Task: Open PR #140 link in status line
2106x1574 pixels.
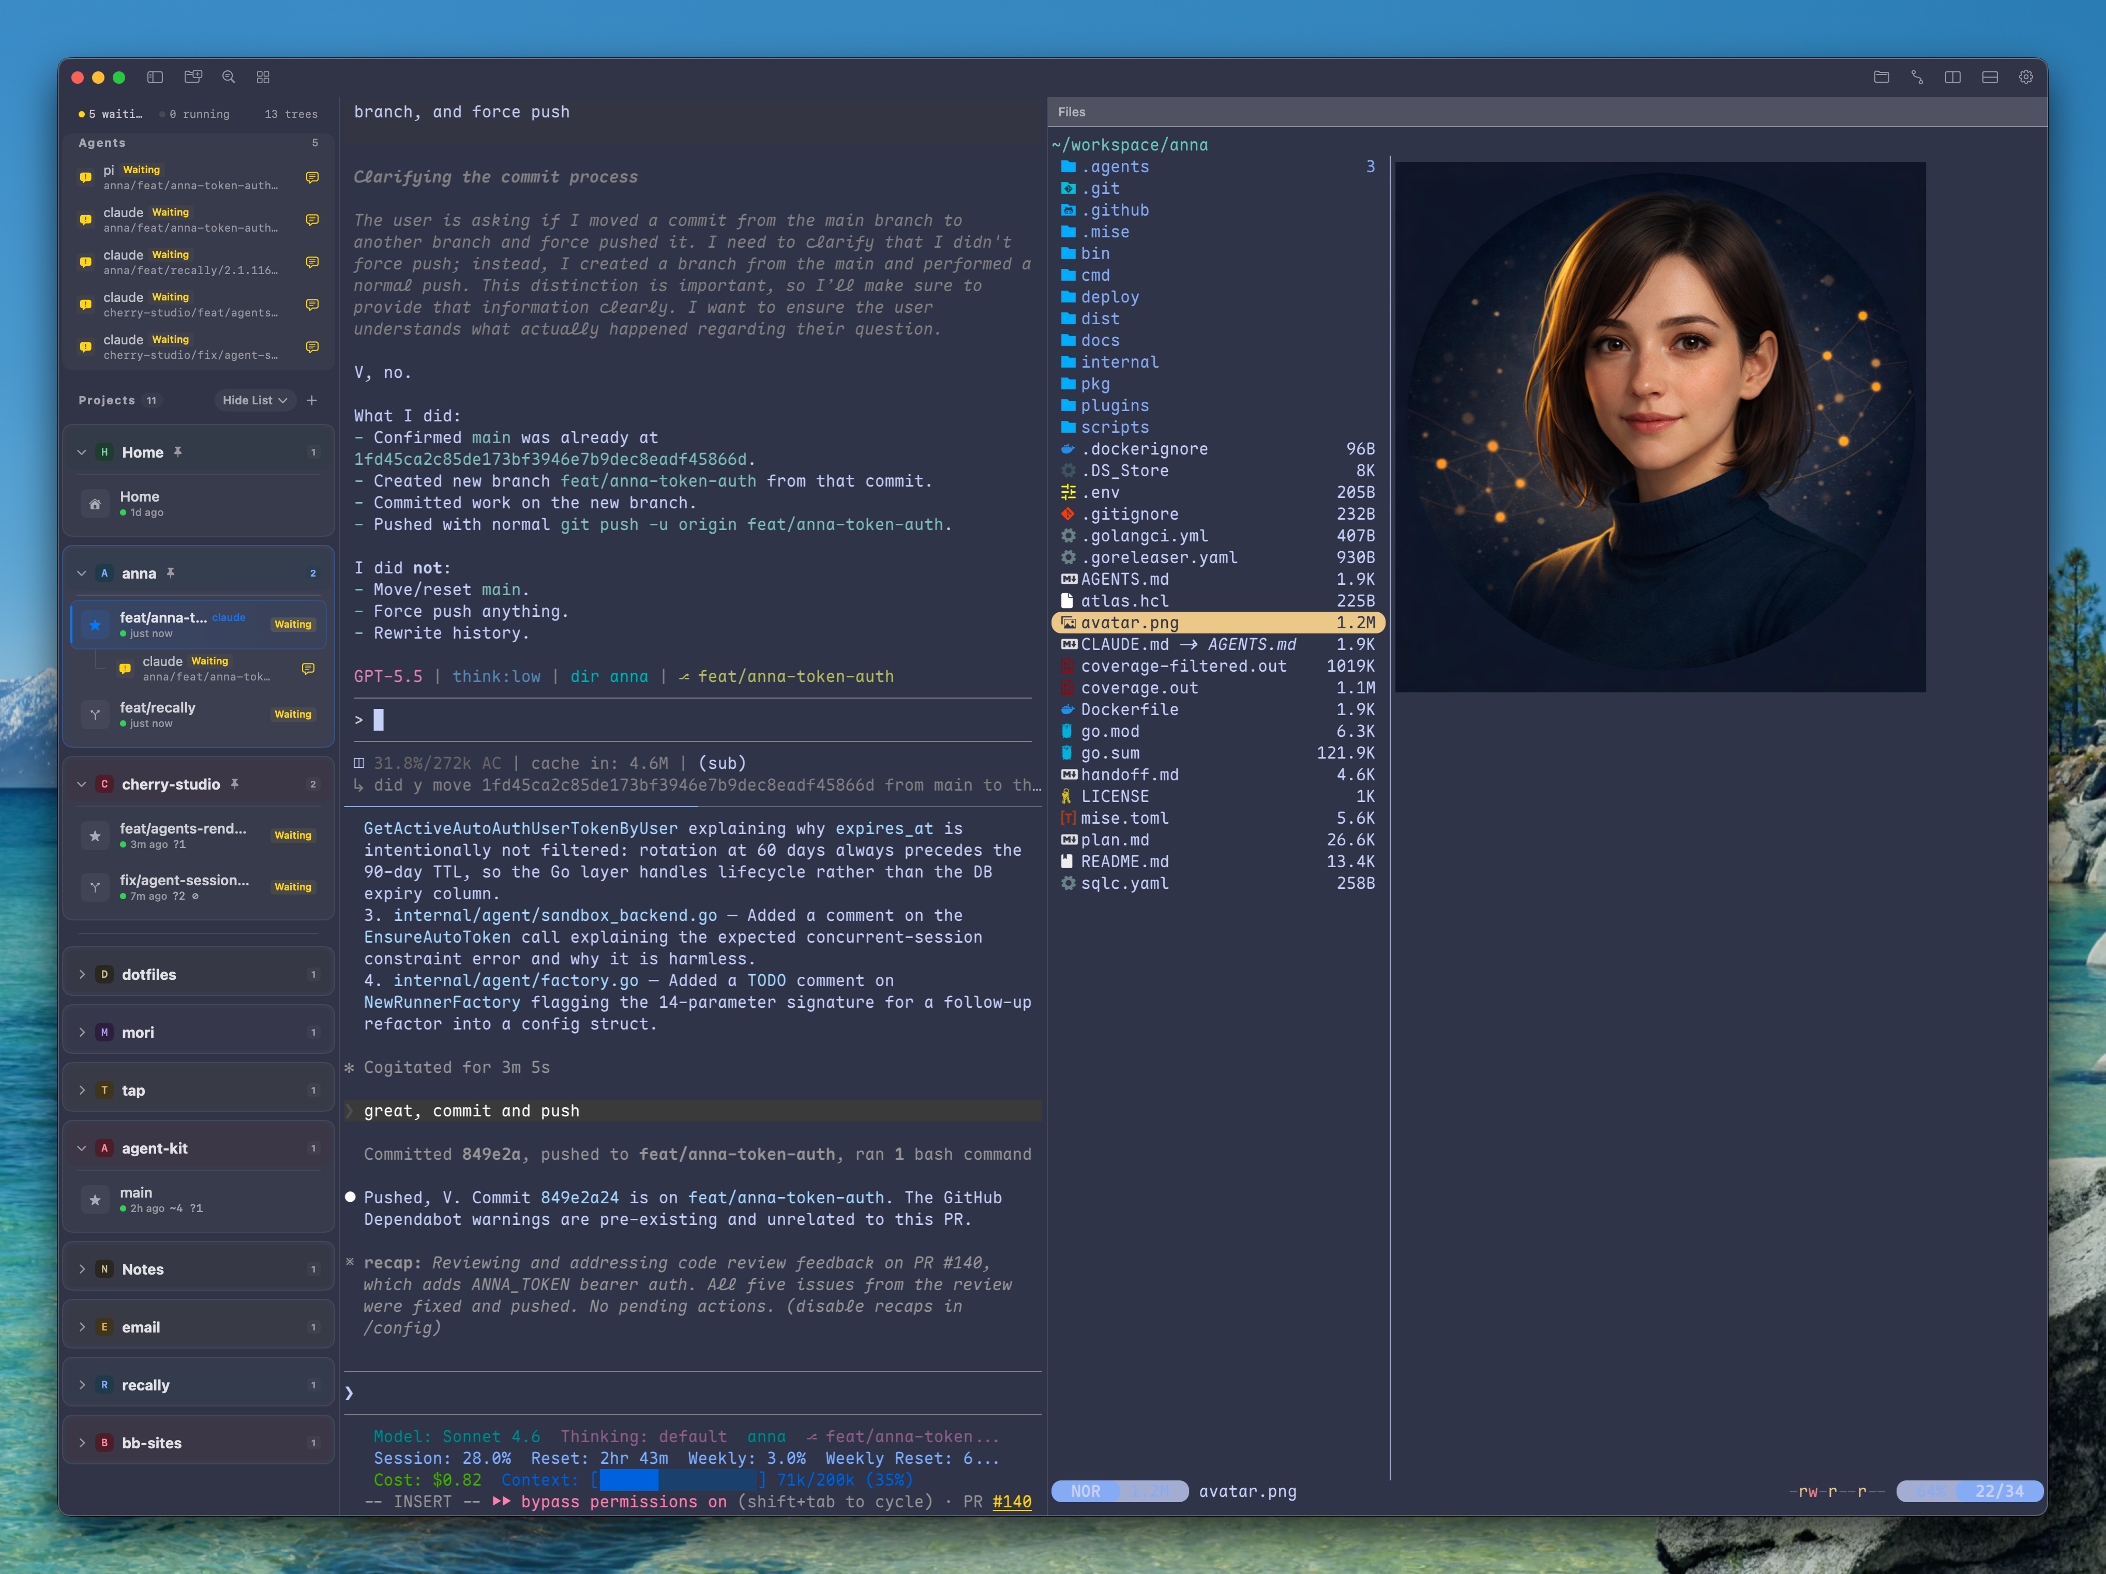Action: point(1011,1502)
